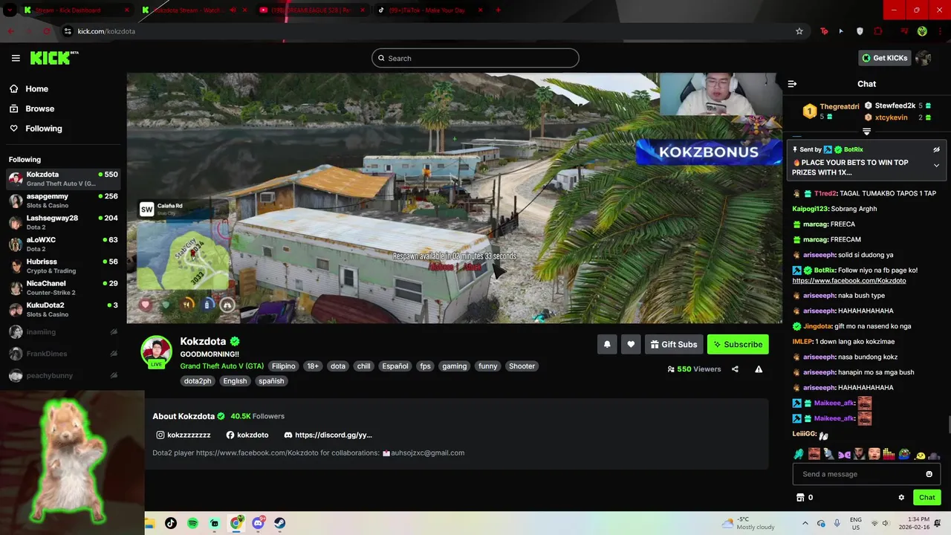This screenshot has width=951, height=535.
Task: Click the green Chat send button
Action: pos(927,497)
